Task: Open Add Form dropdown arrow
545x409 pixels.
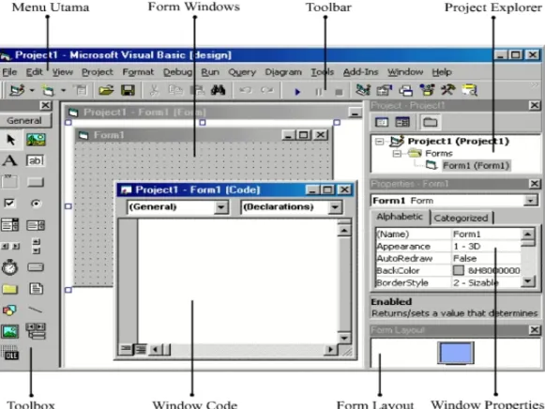Action: (63, 90)
